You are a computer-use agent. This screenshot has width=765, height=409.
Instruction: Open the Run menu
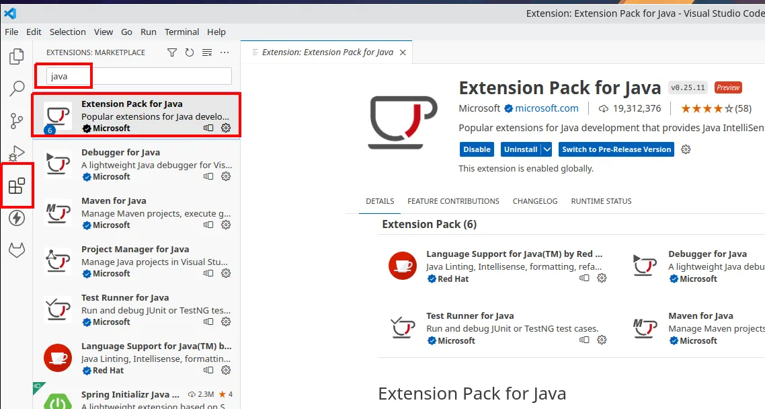tap(149, 32)
